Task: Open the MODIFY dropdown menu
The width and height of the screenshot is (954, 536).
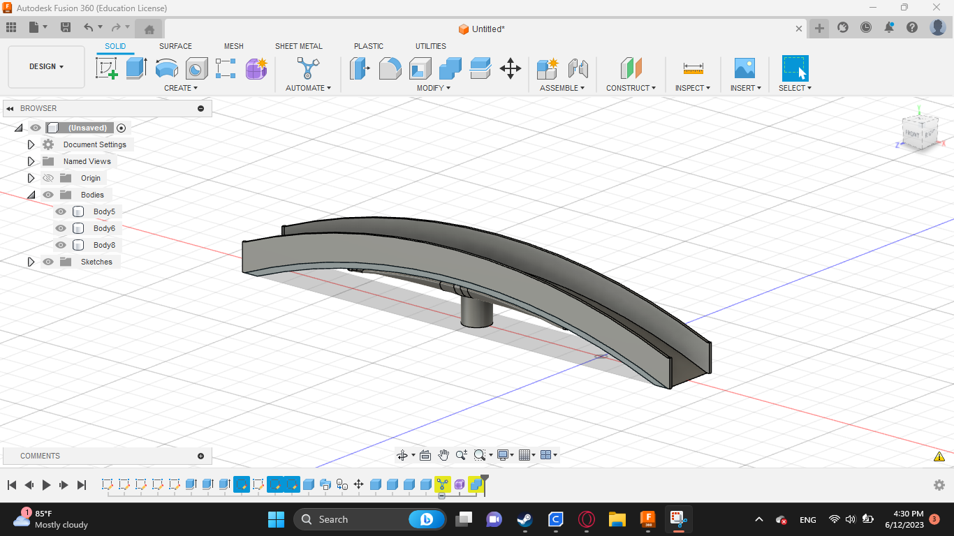Action: [434, 88]
